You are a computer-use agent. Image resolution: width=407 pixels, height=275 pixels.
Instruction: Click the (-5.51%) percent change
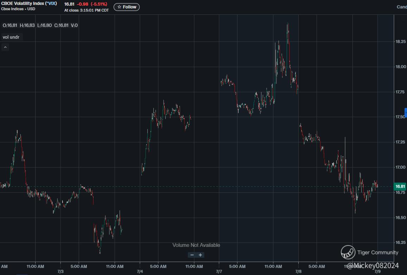coord(99,4)
